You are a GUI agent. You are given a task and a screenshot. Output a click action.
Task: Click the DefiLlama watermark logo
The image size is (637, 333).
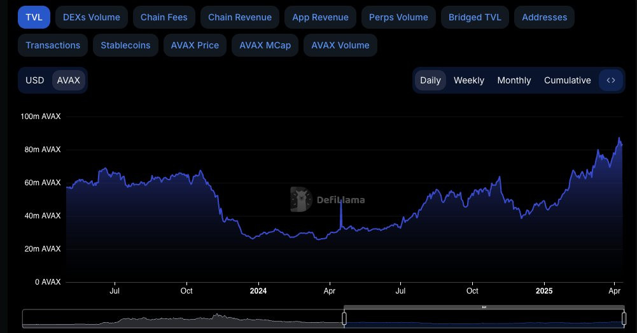(x=328, y=200)
